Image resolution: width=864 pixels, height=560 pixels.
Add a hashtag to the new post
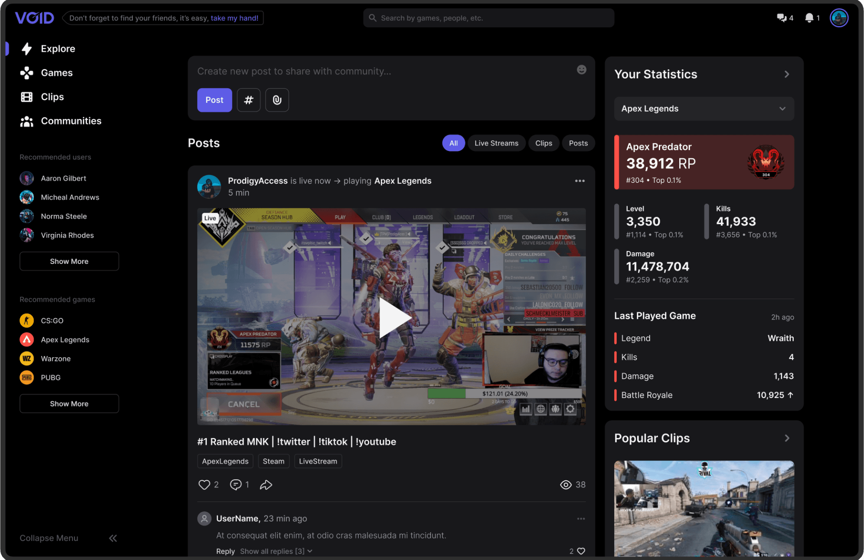(249, 100)
